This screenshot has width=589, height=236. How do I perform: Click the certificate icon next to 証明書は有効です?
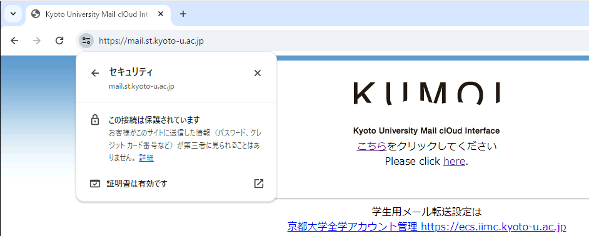point(95,184)
